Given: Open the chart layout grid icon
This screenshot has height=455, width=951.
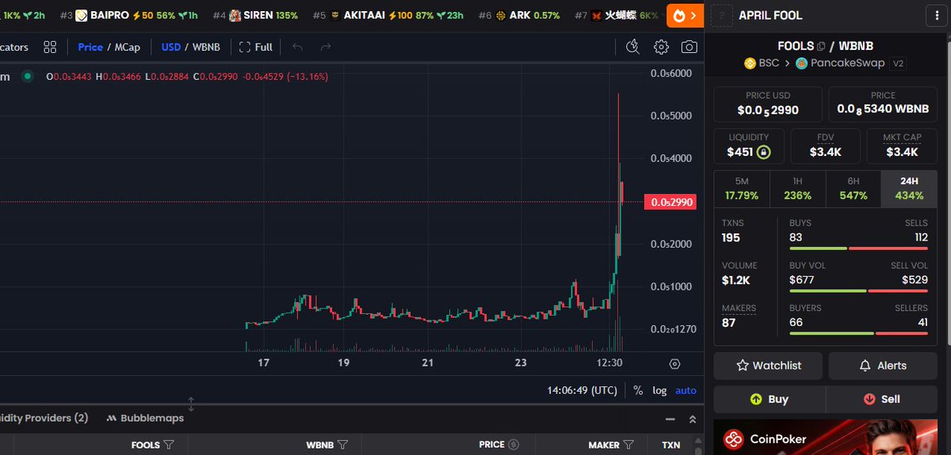Looking at the screenshot, I should [51, 47].
